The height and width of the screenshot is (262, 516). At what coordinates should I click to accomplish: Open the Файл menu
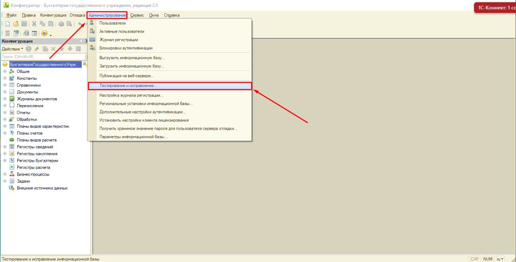[x=11, y=15]
